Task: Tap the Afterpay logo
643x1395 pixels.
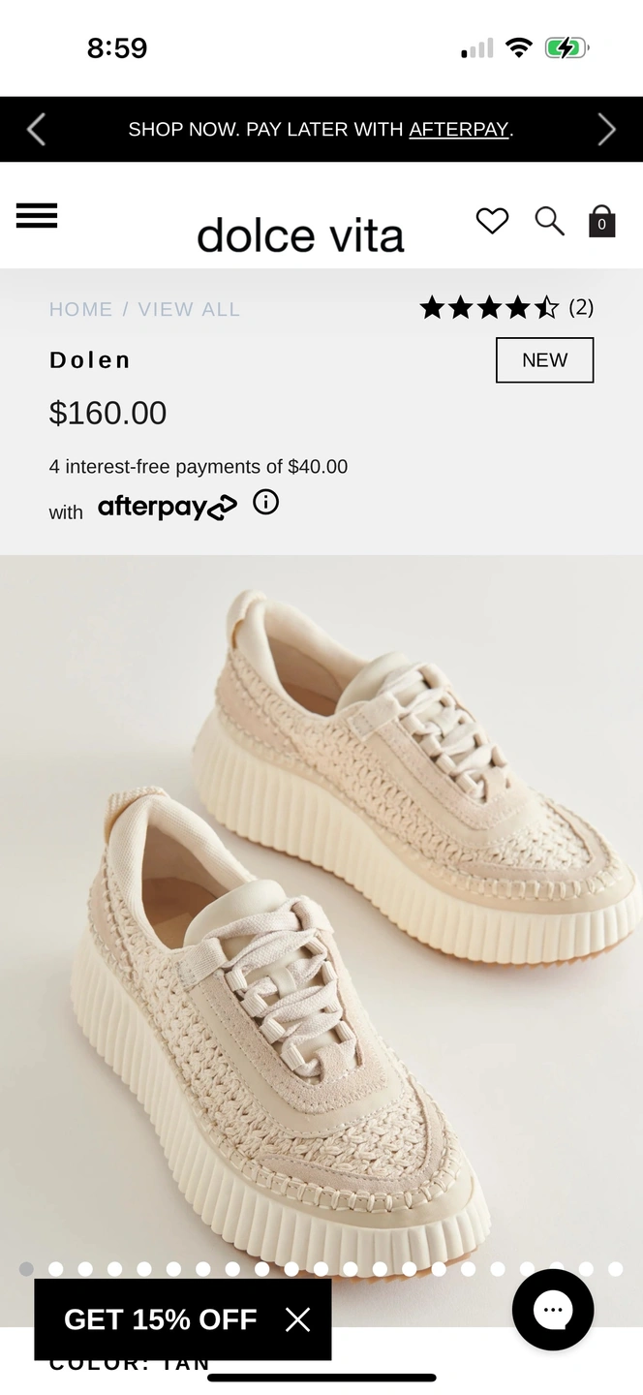Action: (x=167, y=507)
